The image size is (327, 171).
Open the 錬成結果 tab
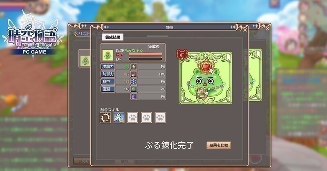(113, 37)
